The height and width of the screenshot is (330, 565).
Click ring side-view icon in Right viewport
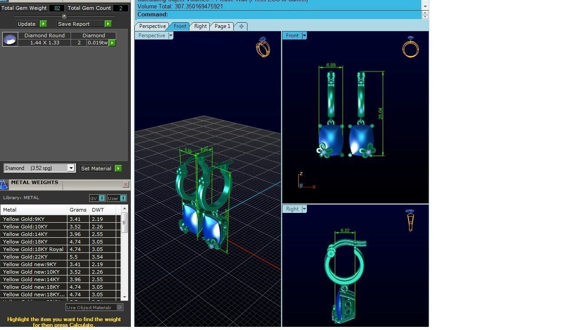[x=410, y=220]
